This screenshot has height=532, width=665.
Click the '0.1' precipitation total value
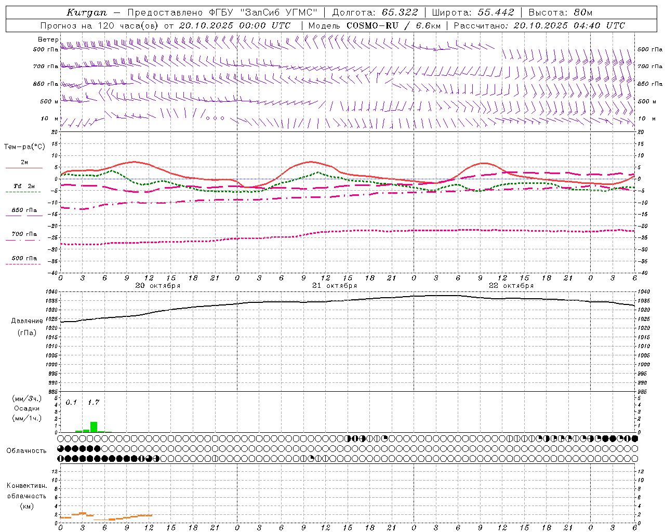point(71,402)
